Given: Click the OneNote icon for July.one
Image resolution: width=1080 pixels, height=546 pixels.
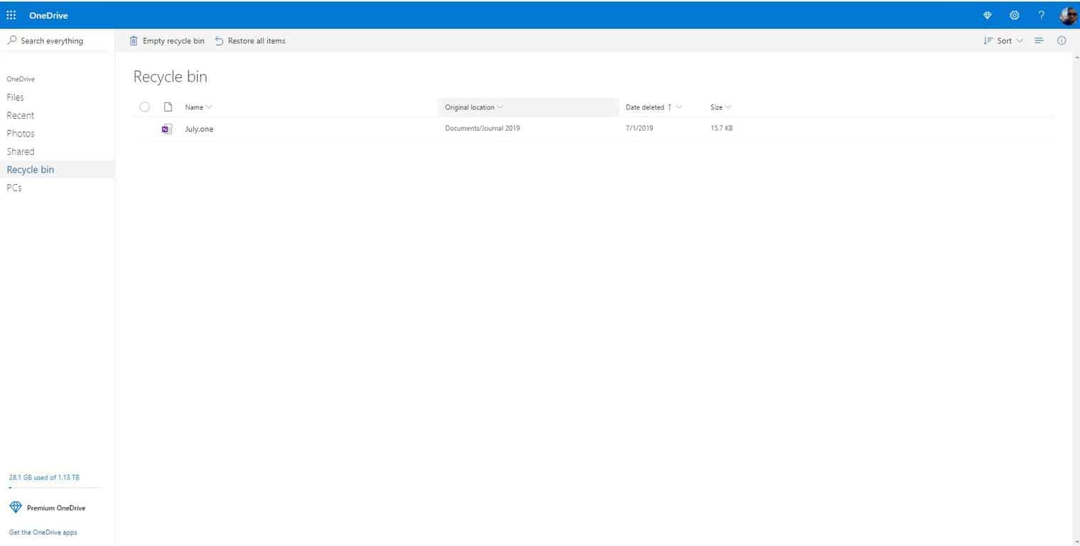Looking at the screenshot, I should [167, 129].
